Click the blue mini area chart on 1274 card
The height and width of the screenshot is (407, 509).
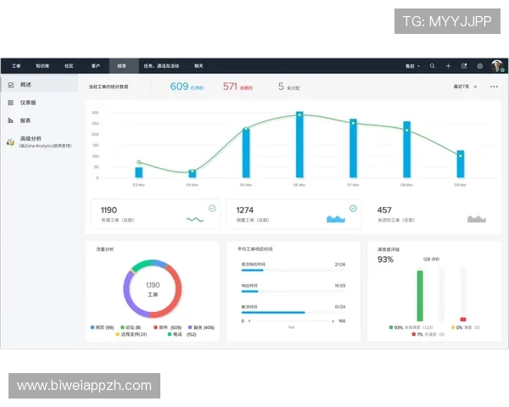[x=336, y=219]
